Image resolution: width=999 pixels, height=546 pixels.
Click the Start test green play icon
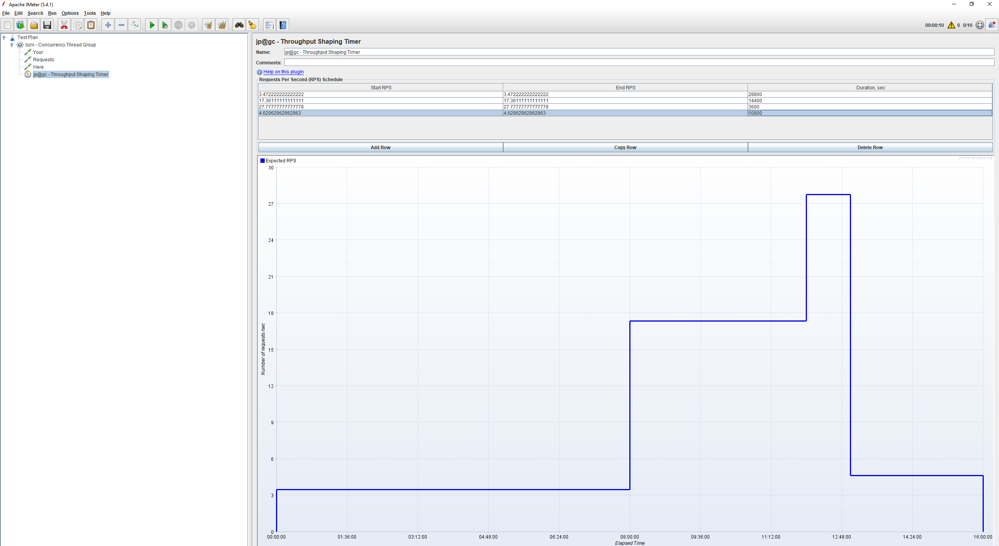pyautogui.click(x=152, y=25)
